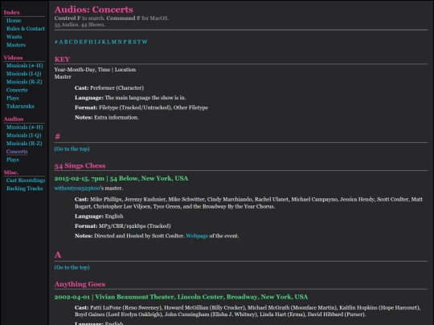This screenshot has width=434, height=325.
Task: Go to the Wants page
Action: click(x=14, y=36)
